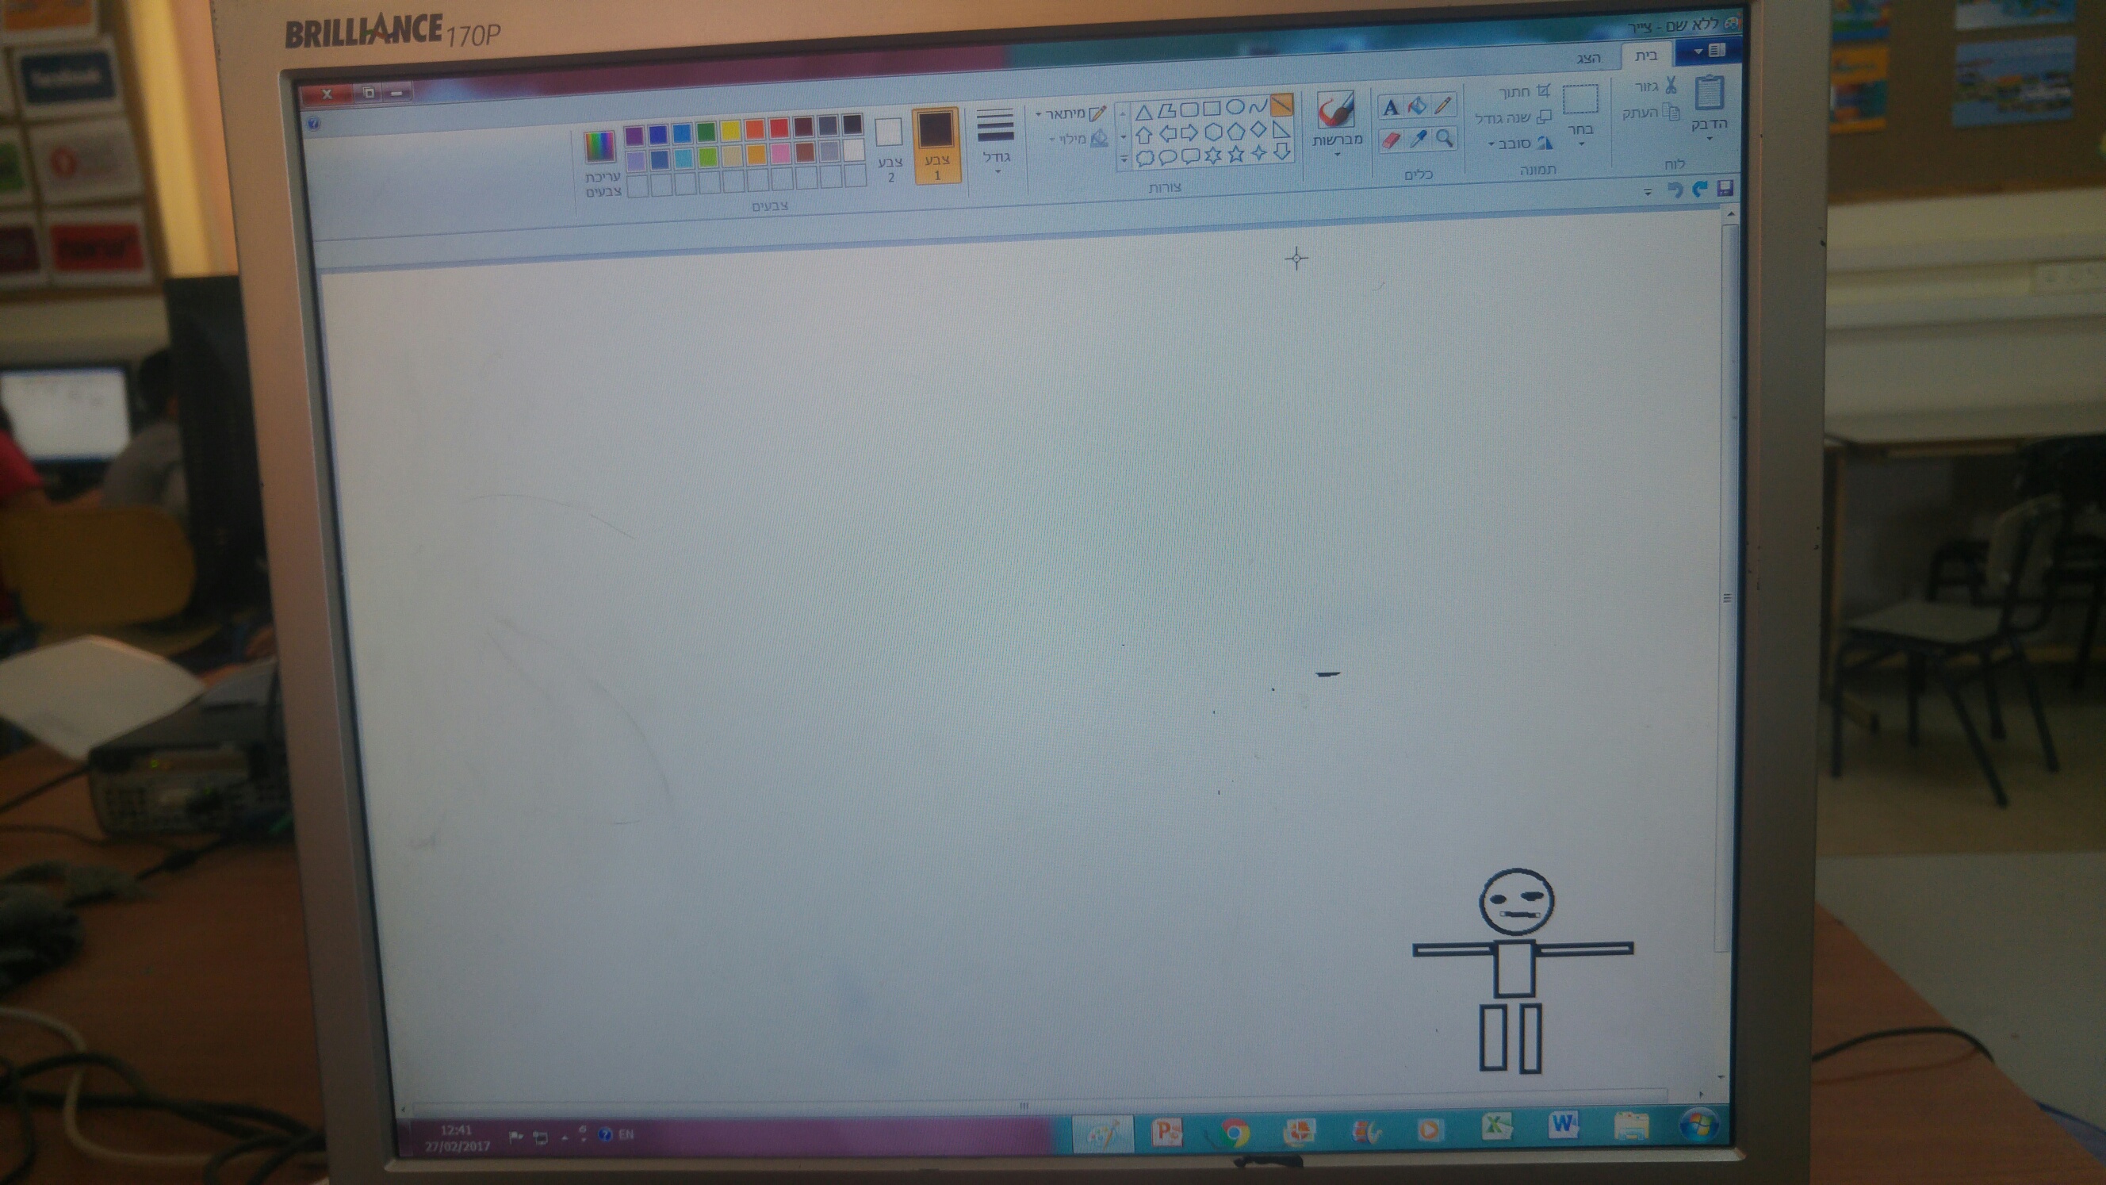The image size is (2106, 1185).
Task: Activate Color 1 (צבע 1) selector
Action: point(936,146)
